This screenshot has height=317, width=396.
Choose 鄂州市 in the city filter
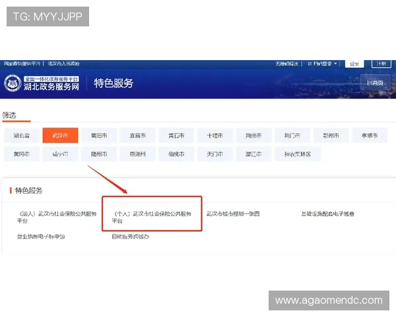331,135
